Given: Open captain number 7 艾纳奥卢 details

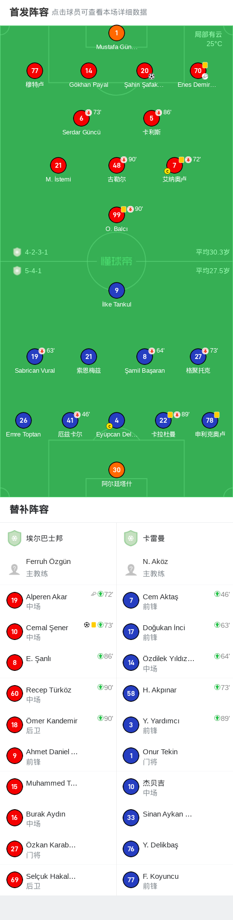Looking at the screenshot, I should click(175, 170).
